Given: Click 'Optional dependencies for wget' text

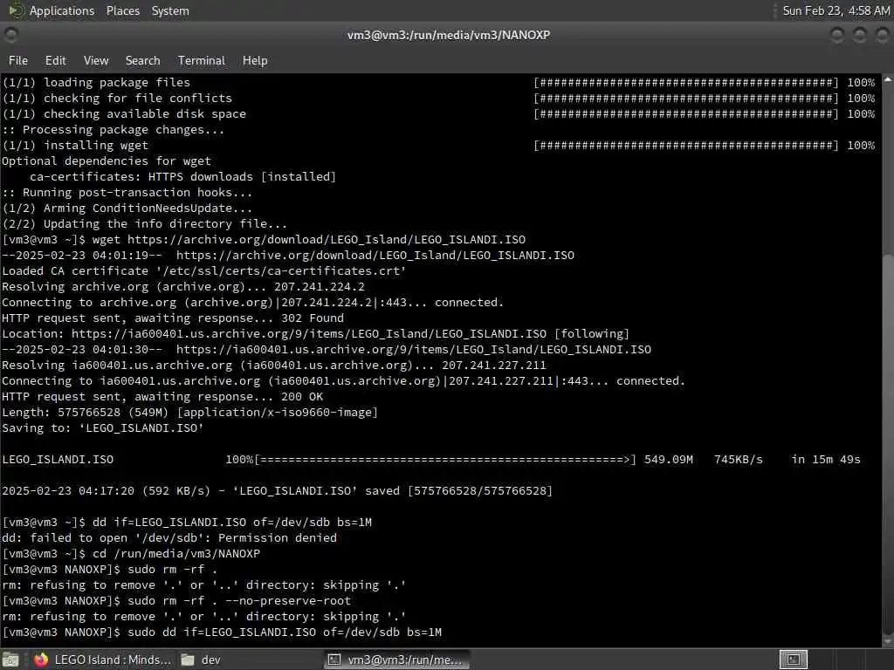Looking at the screenshot, I should click(106, 161).
